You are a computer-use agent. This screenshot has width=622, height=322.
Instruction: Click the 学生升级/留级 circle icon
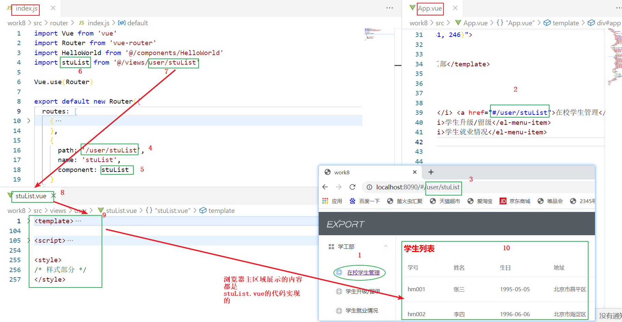[338, 291]
